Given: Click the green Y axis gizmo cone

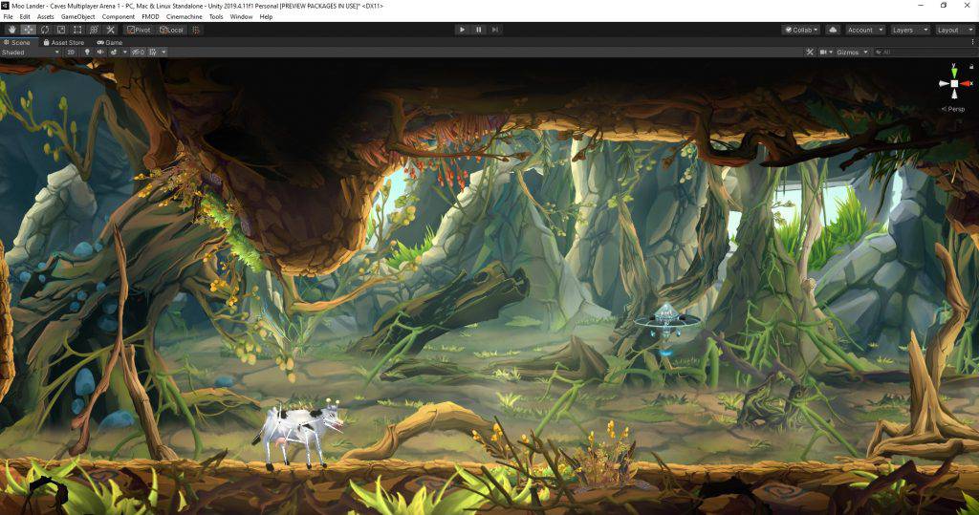Looking at the screenshot, I should pos(954,71).
